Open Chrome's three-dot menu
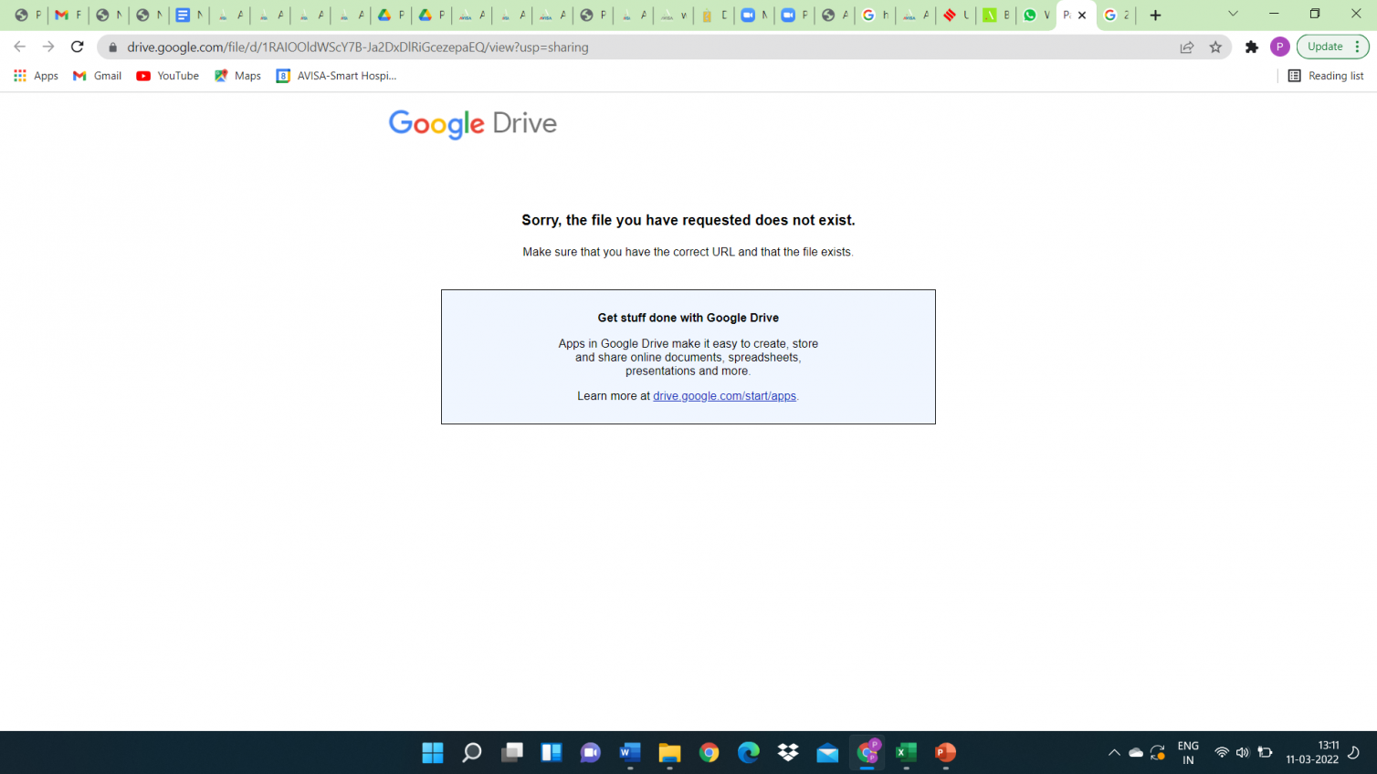The width and height of the screenshot is (1377, 774). pos(1358,47)
